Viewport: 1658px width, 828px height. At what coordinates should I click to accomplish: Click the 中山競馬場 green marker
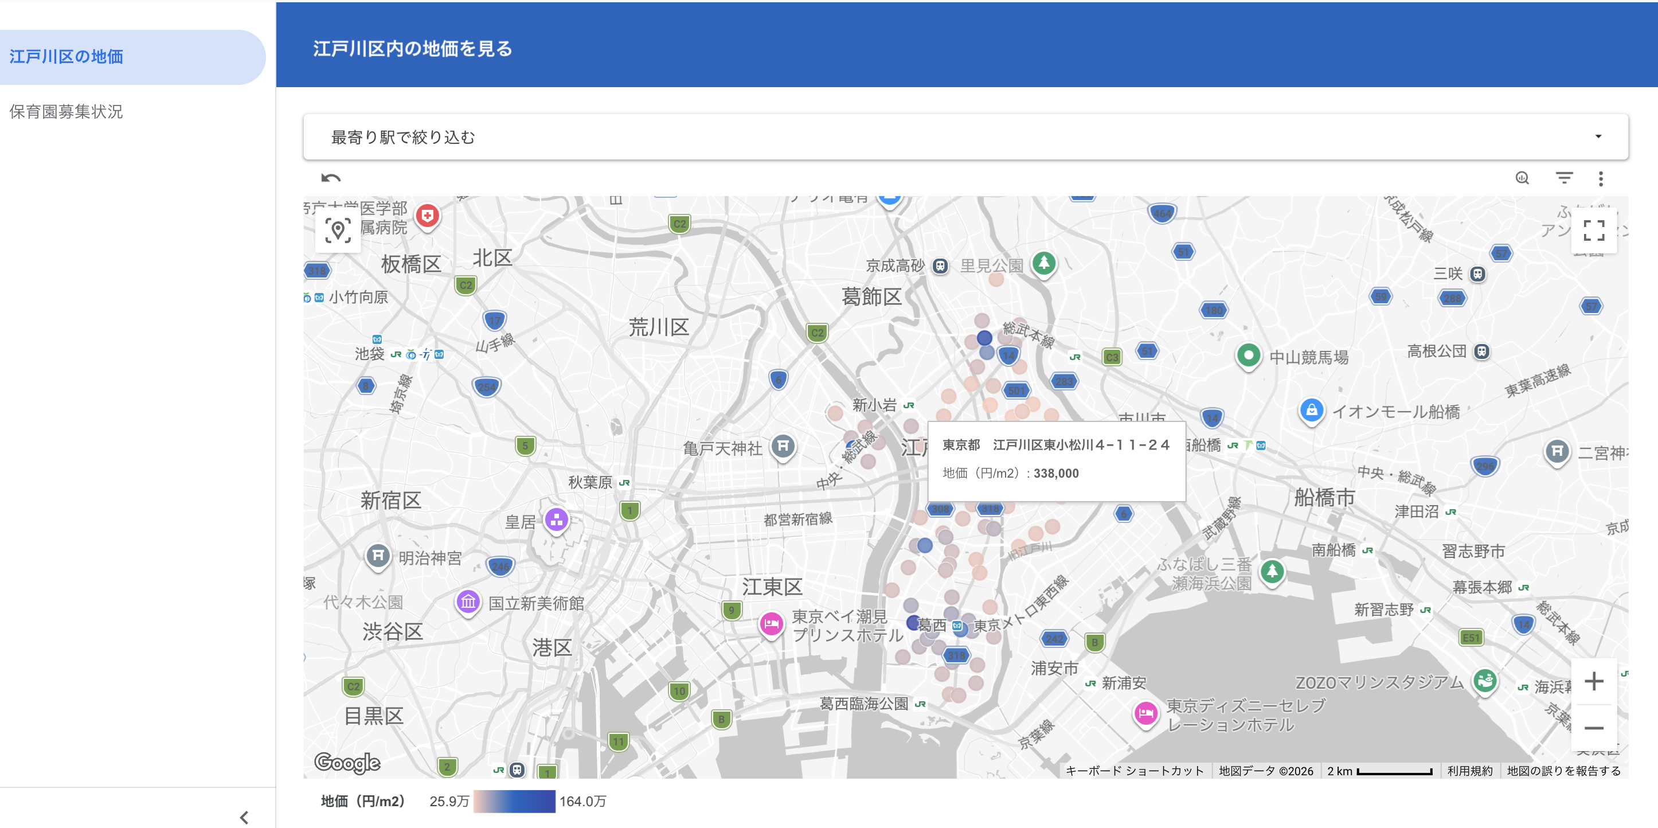(x=1249, y=356)
